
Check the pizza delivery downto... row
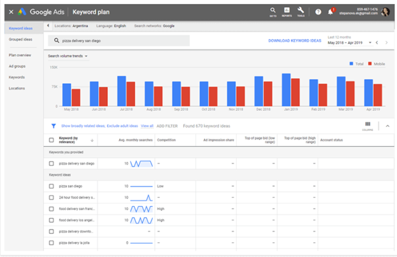[52, 231]
